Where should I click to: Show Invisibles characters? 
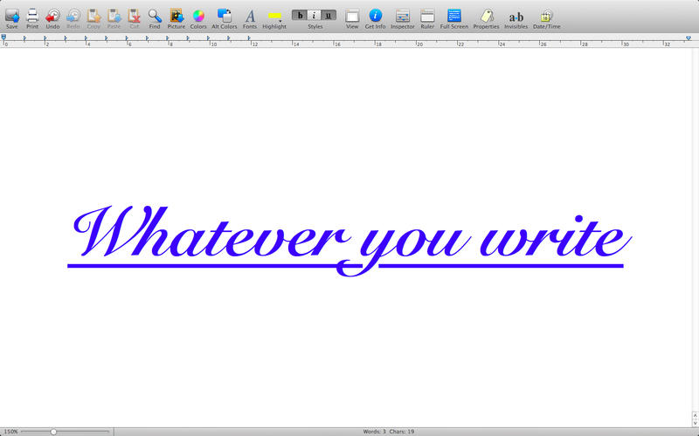(x=516, y=17)
